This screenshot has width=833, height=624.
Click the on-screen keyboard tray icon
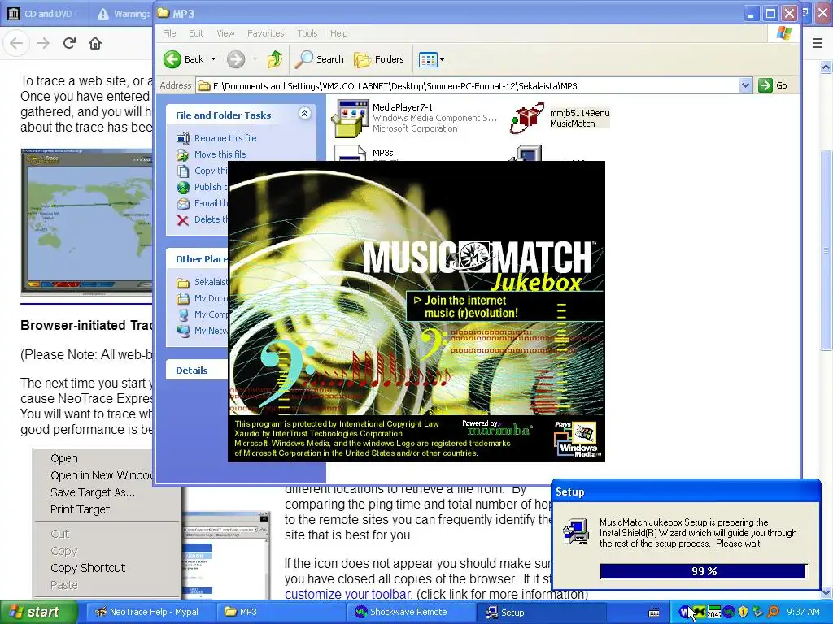click(x=655, y=613)
